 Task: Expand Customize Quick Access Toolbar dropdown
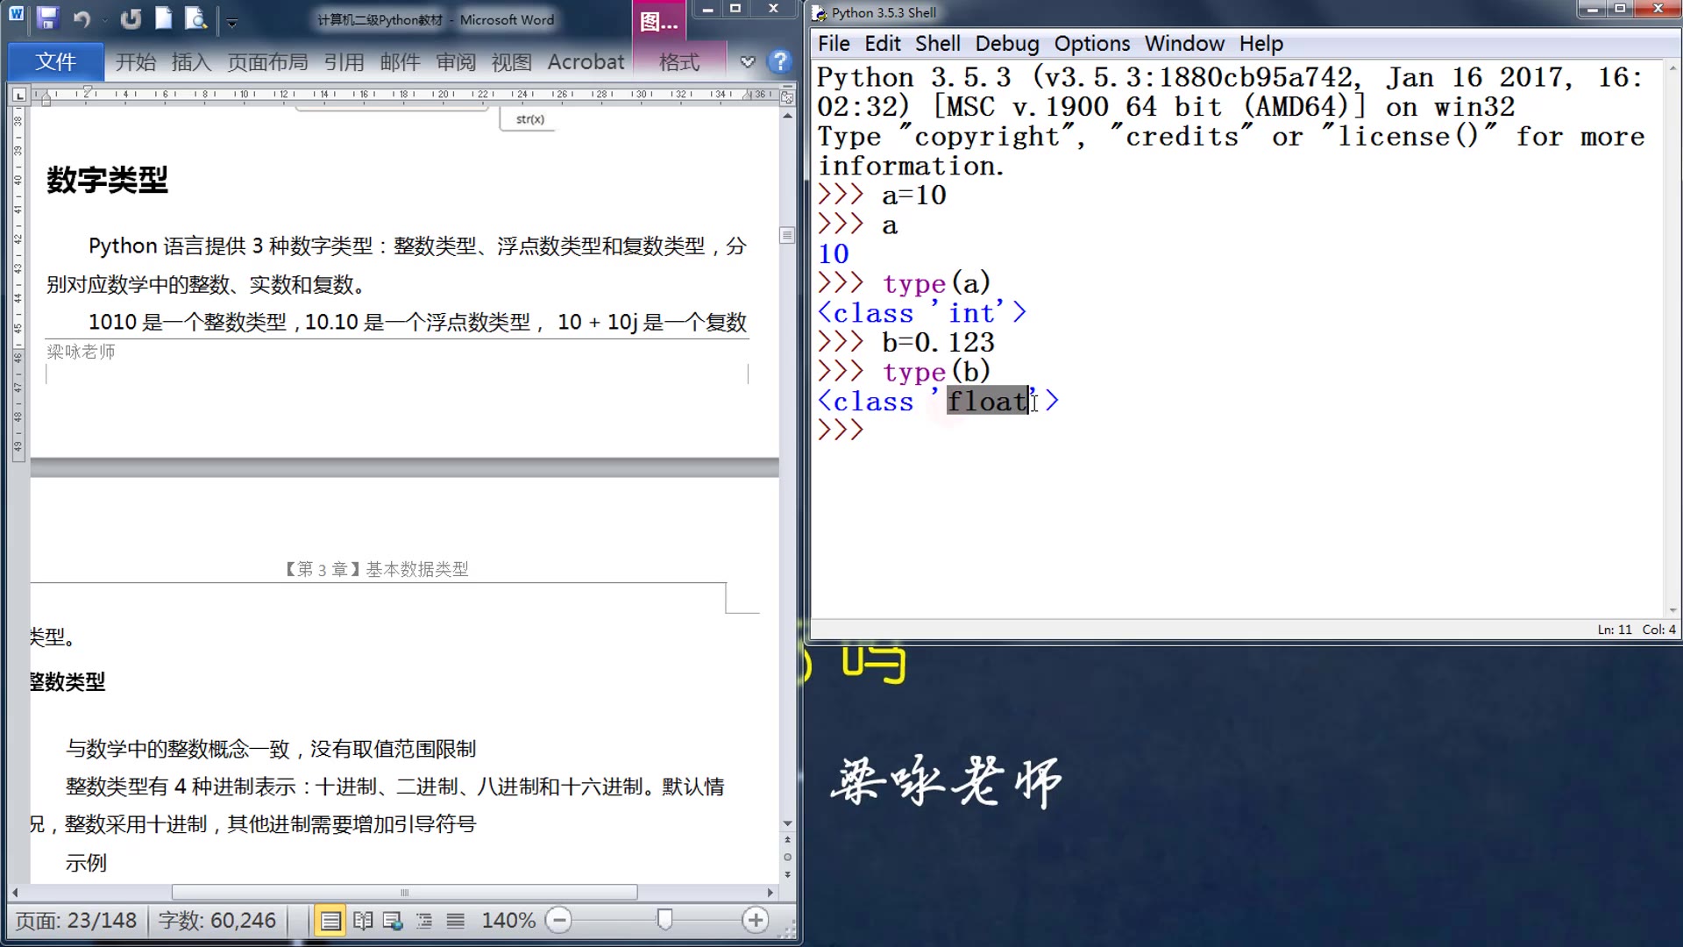tap(232, 23)
